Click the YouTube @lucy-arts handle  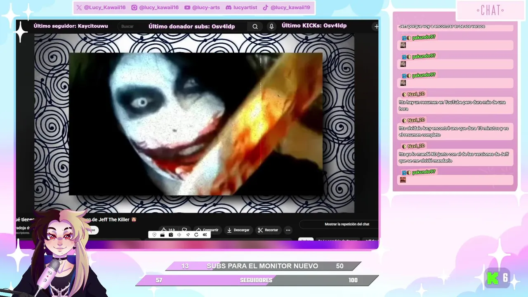[202, 7]
